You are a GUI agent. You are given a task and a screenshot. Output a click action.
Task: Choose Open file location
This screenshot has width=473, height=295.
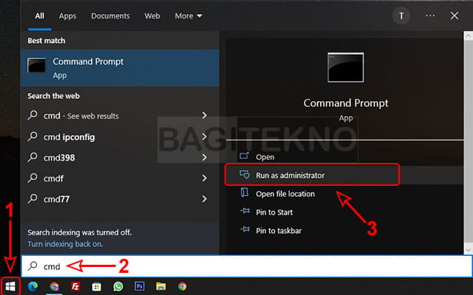pyautogui.click(x=285, y=194)
